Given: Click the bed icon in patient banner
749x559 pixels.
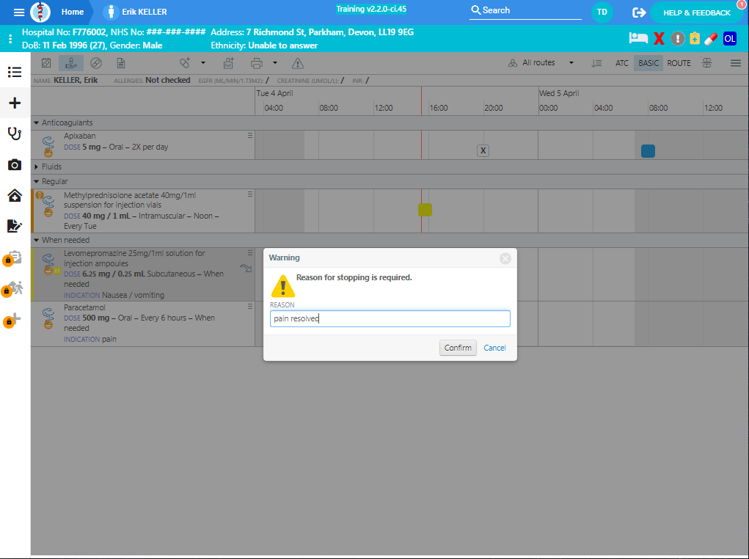Looking at the screenshot, I should click(x=638, y=38).
